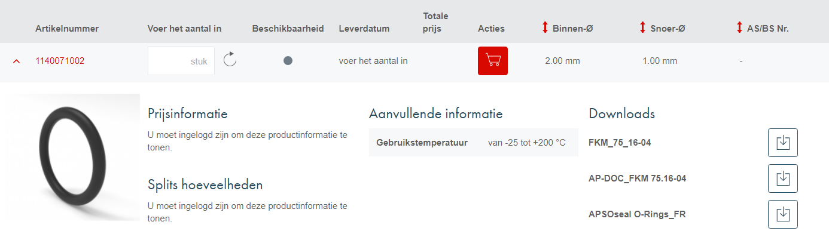Collapse the product row with red chevron

point(16,61)
